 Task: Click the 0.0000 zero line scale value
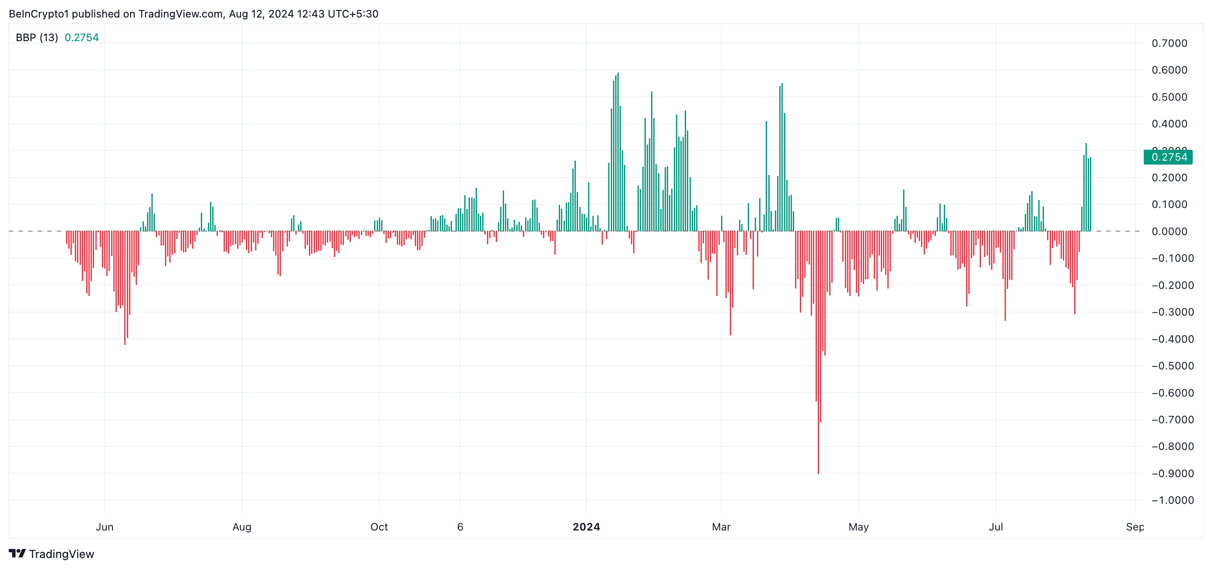tap(1169, 232)
